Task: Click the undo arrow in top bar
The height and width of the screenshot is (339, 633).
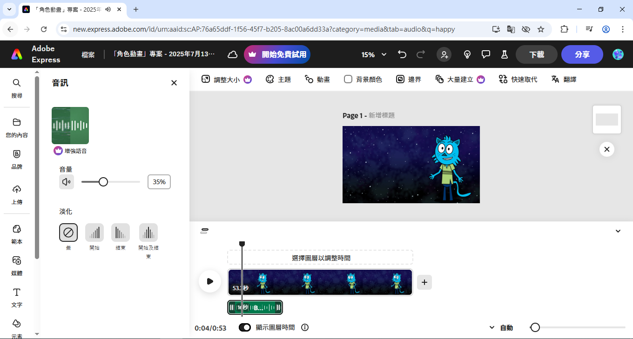Action: coord(402,55)
